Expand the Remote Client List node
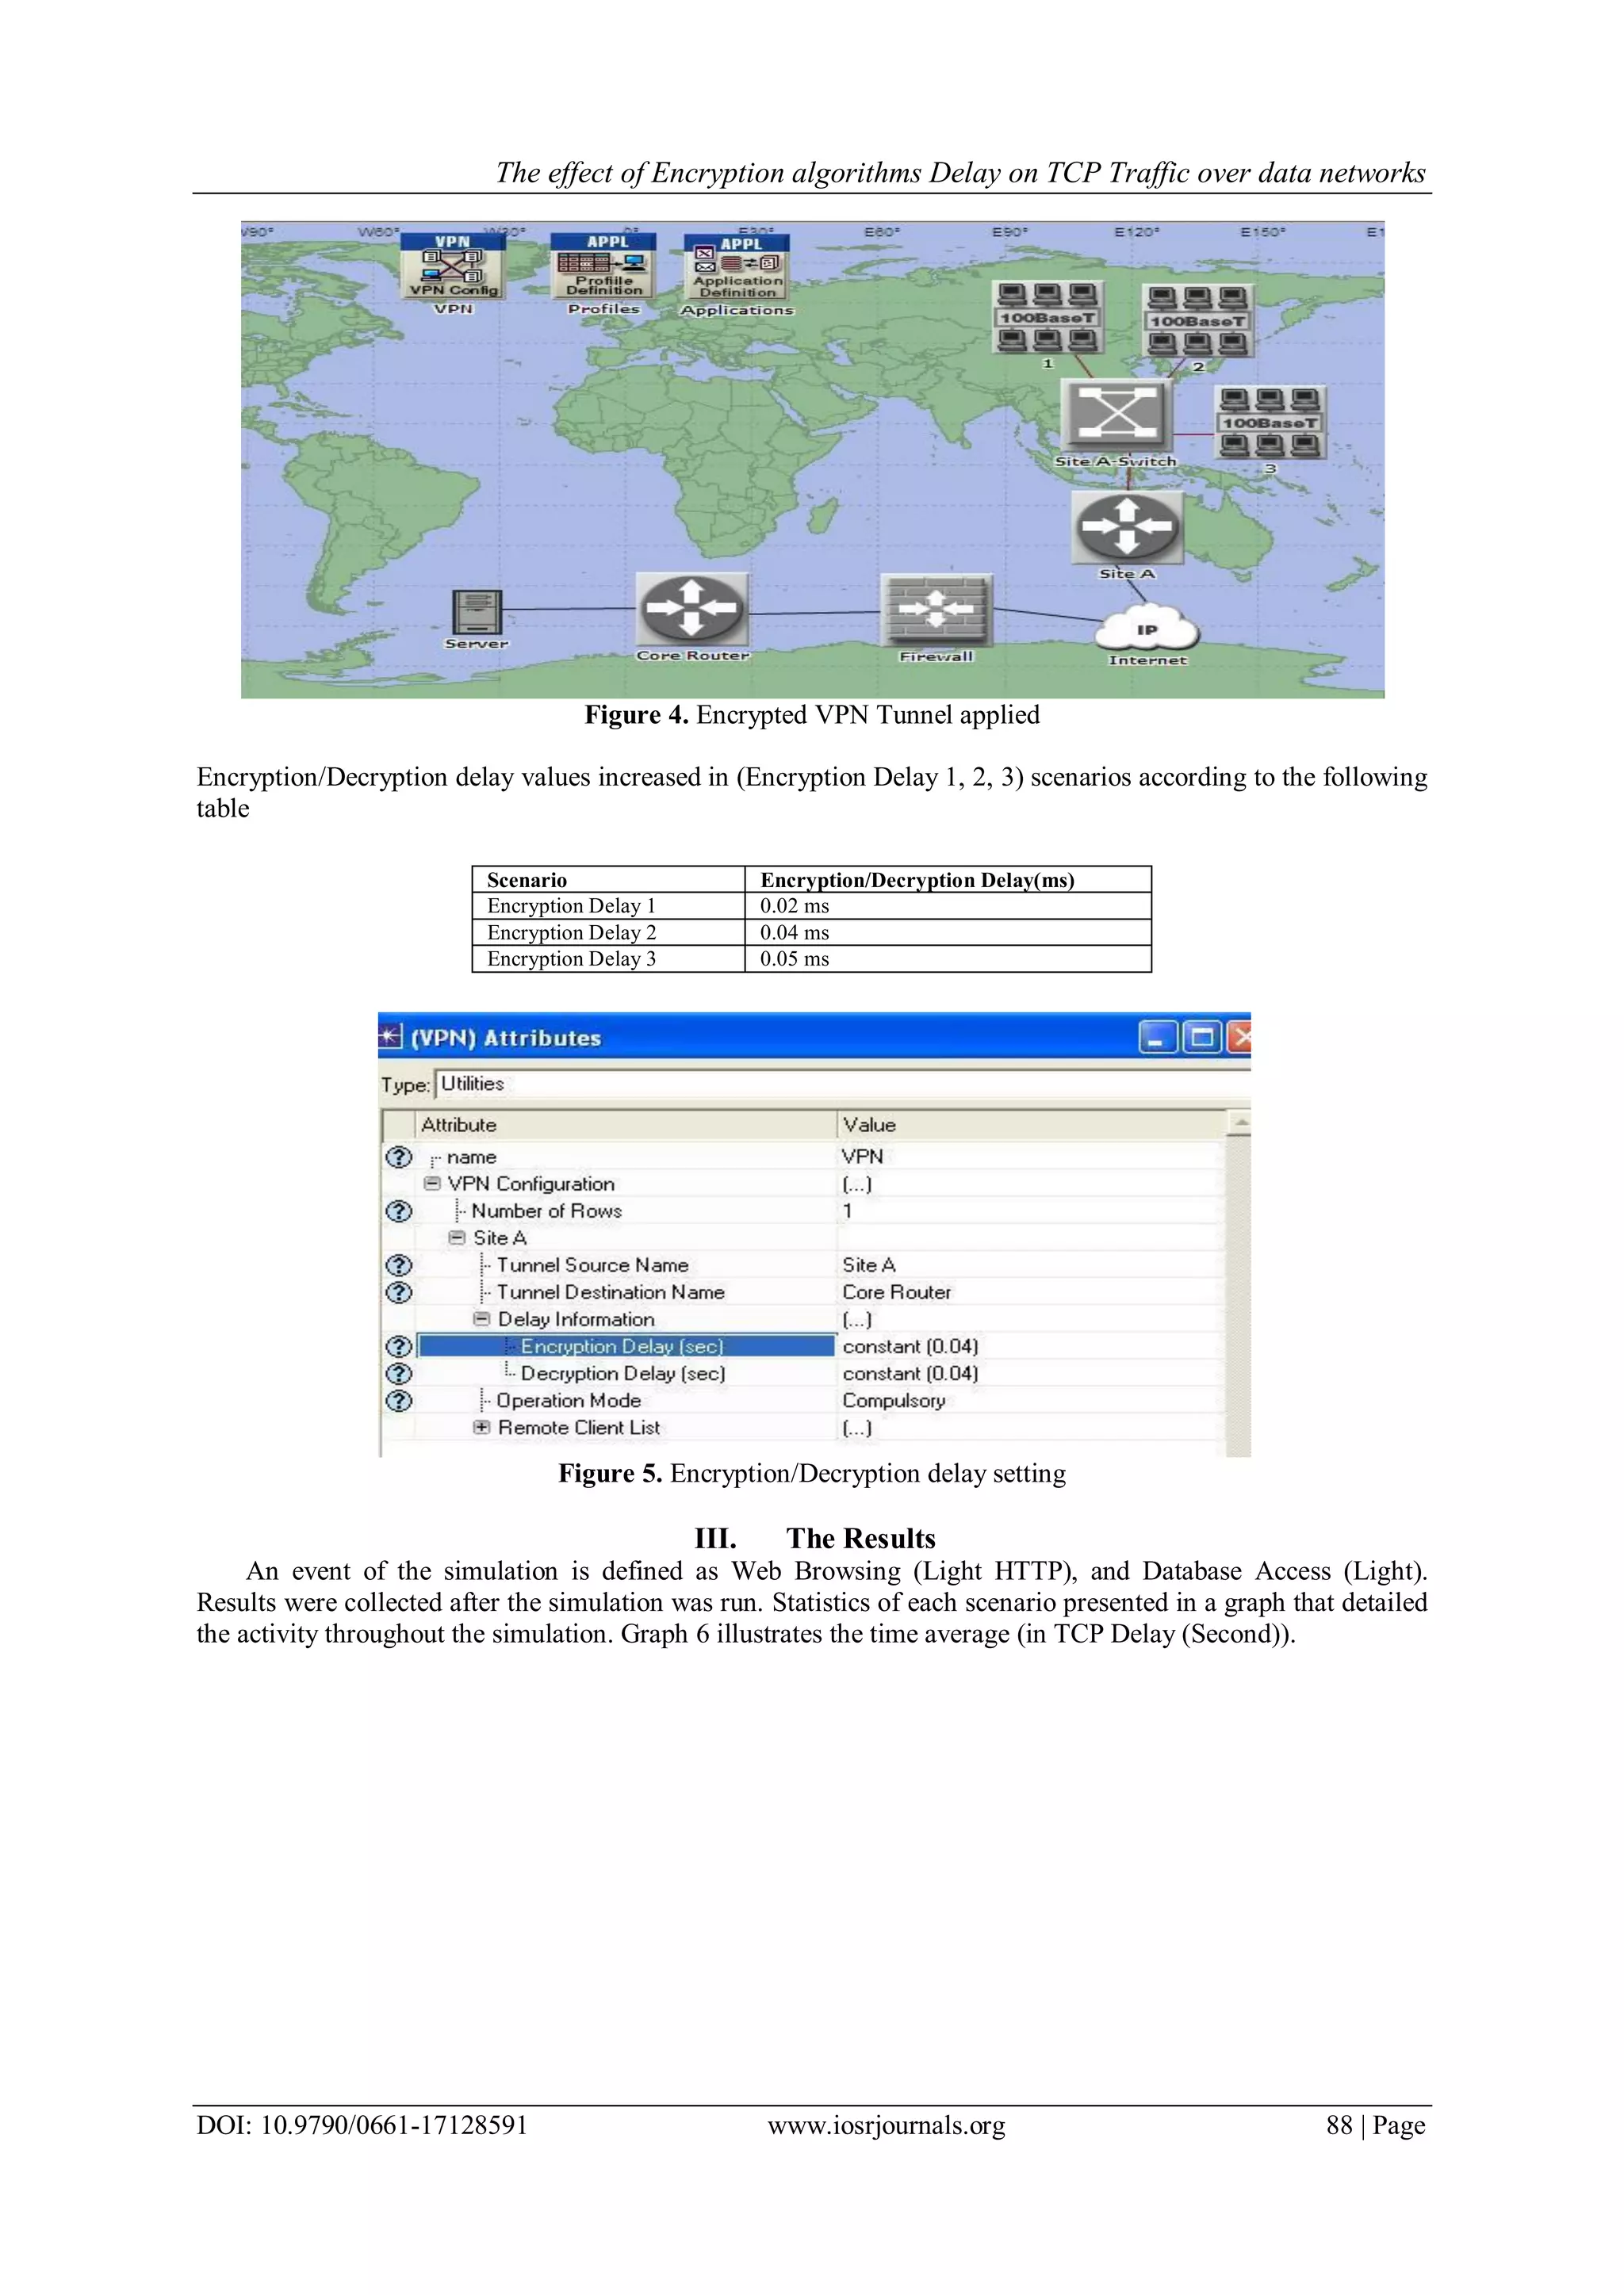Image resolution: width=1624 pixels, height=2295 pixels. tap(482, 1428)
